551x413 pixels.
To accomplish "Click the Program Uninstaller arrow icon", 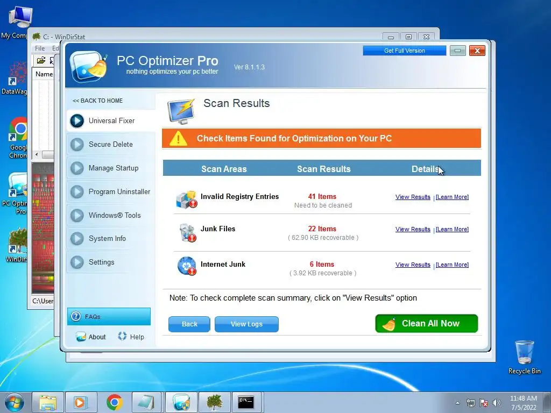I will pos(77,192).
